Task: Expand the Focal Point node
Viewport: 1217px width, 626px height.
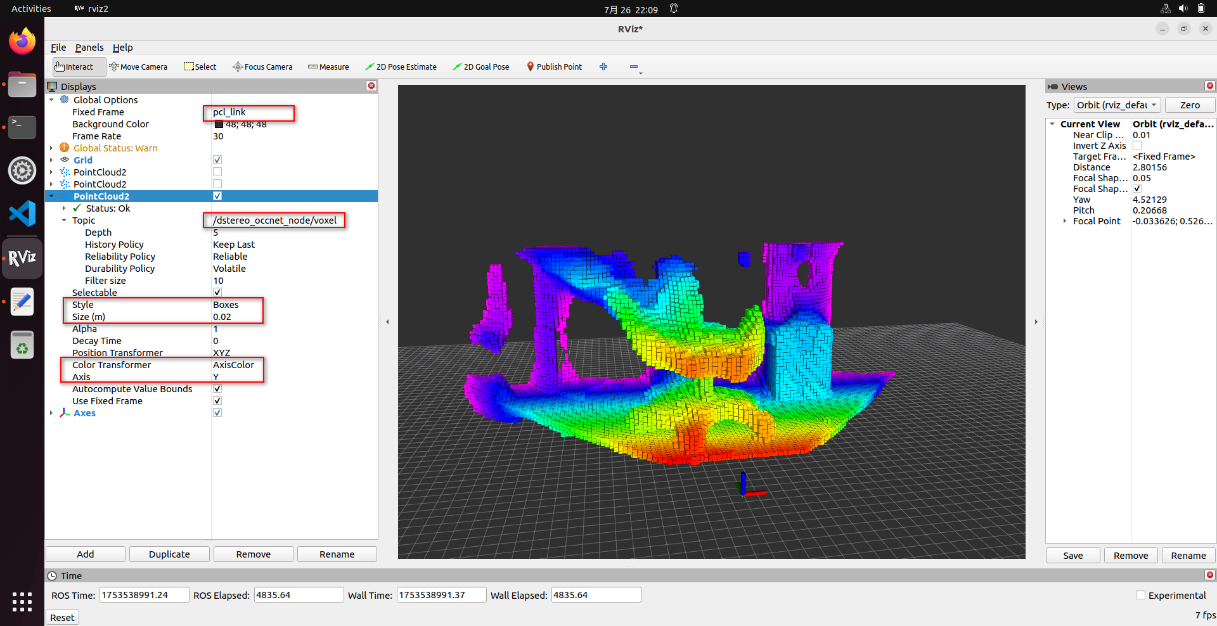Action: pos(1064,221)
